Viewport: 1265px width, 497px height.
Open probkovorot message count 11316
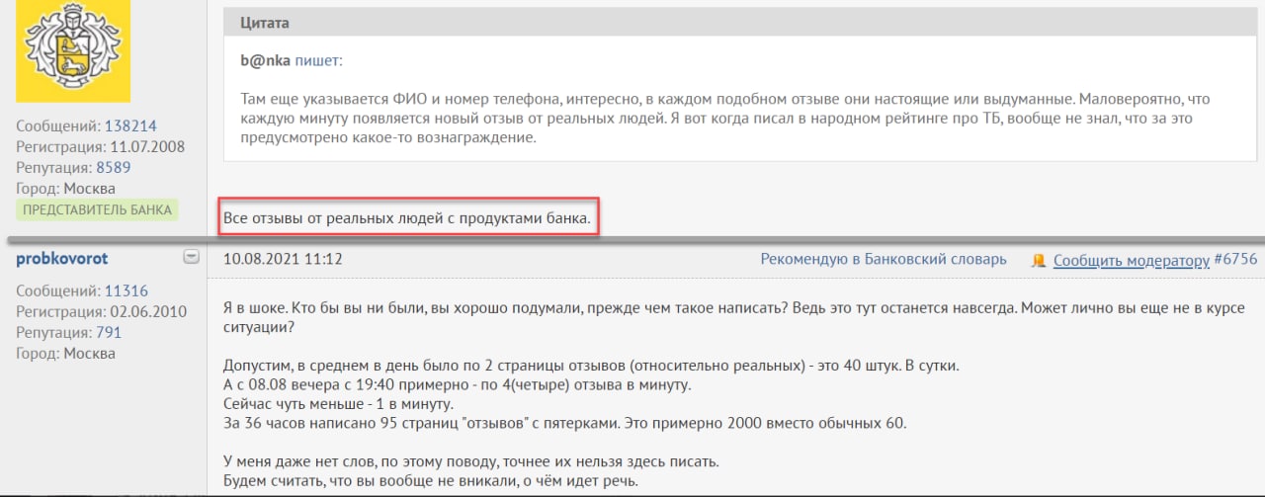click(x=127, y=290)
